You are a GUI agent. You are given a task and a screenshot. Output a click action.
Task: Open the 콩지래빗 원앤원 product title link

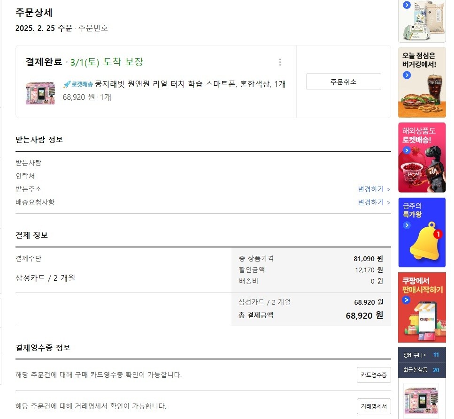(190, 84)
